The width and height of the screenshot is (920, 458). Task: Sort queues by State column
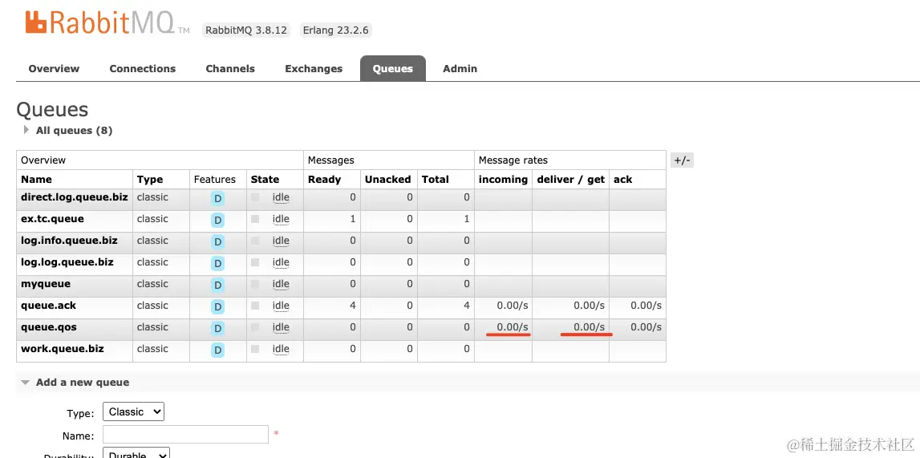265,180
